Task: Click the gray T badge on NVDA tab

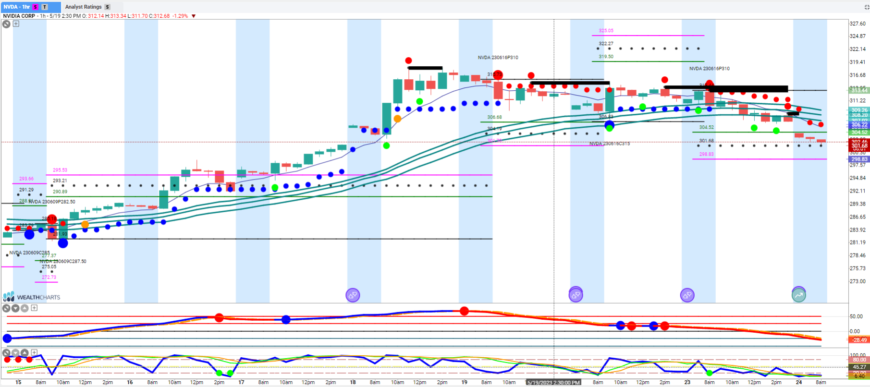Action: (x=45, y=7)
